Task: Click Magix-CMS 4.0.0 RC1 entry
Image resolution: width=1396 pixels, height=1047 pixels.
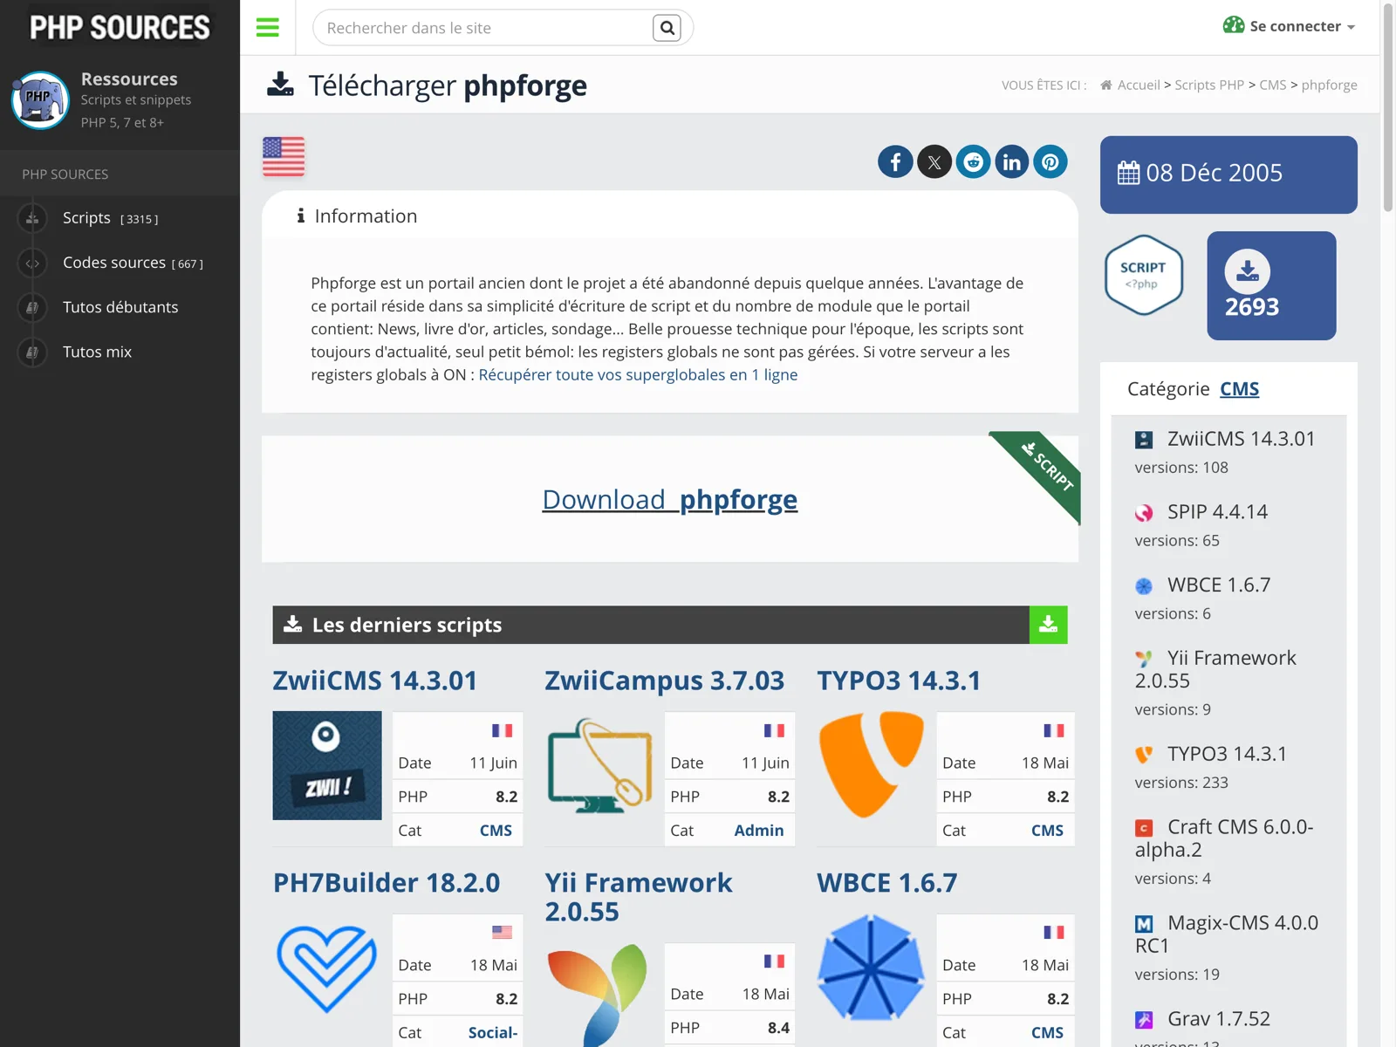Action: (x=1227, y=934)
